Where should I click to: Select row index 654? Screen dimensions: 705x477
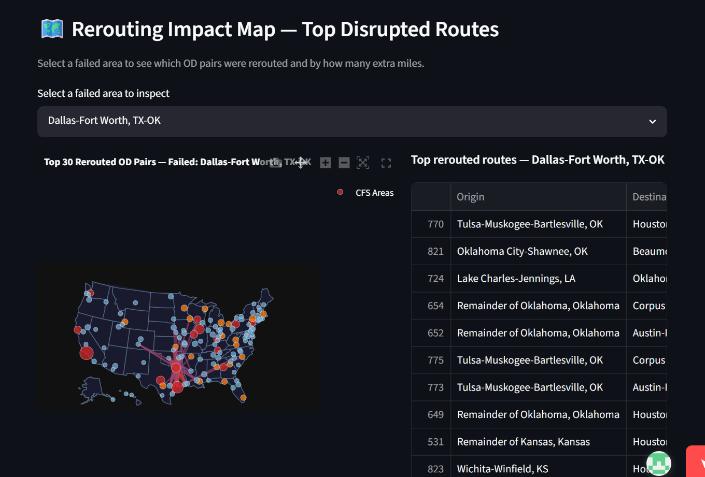point(431,306)
